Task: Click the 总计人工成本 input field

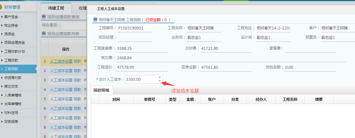Action: (x=141, y=79)
